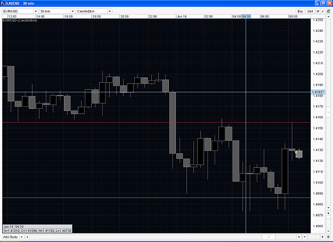Click the Add Study button
This screenshot has width=333, height=242.
coord(11,237)
